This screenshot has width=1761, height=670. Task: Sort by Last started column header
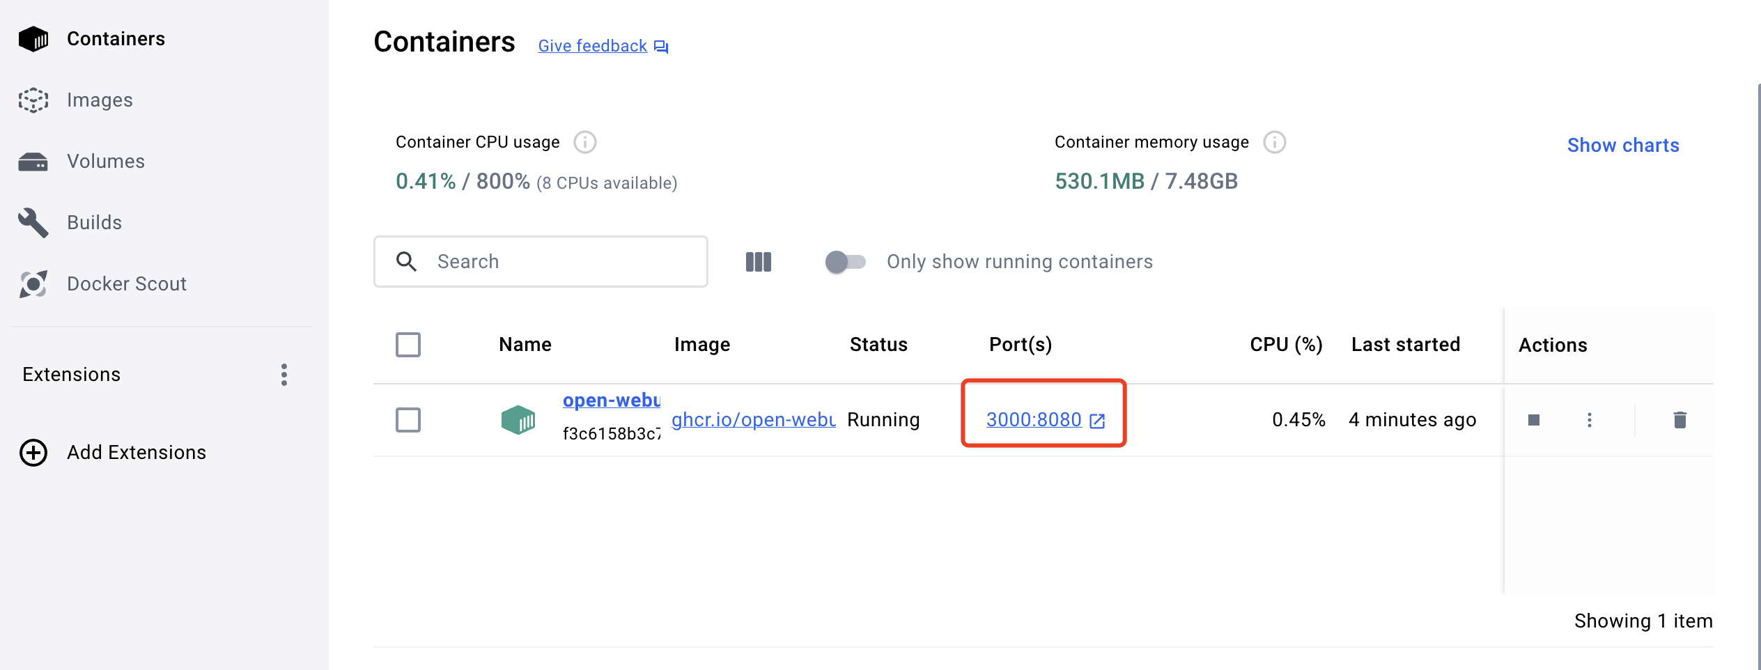pyautogui.click(x=1406, y=345)
